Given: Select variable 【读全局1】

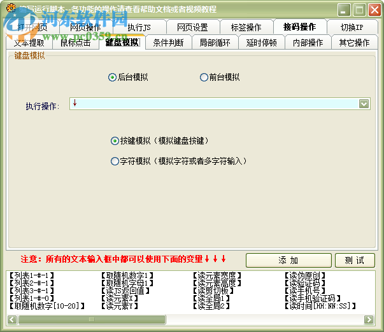Looking at the screenshot, I should pyautogui.click(x=211, y=298).
